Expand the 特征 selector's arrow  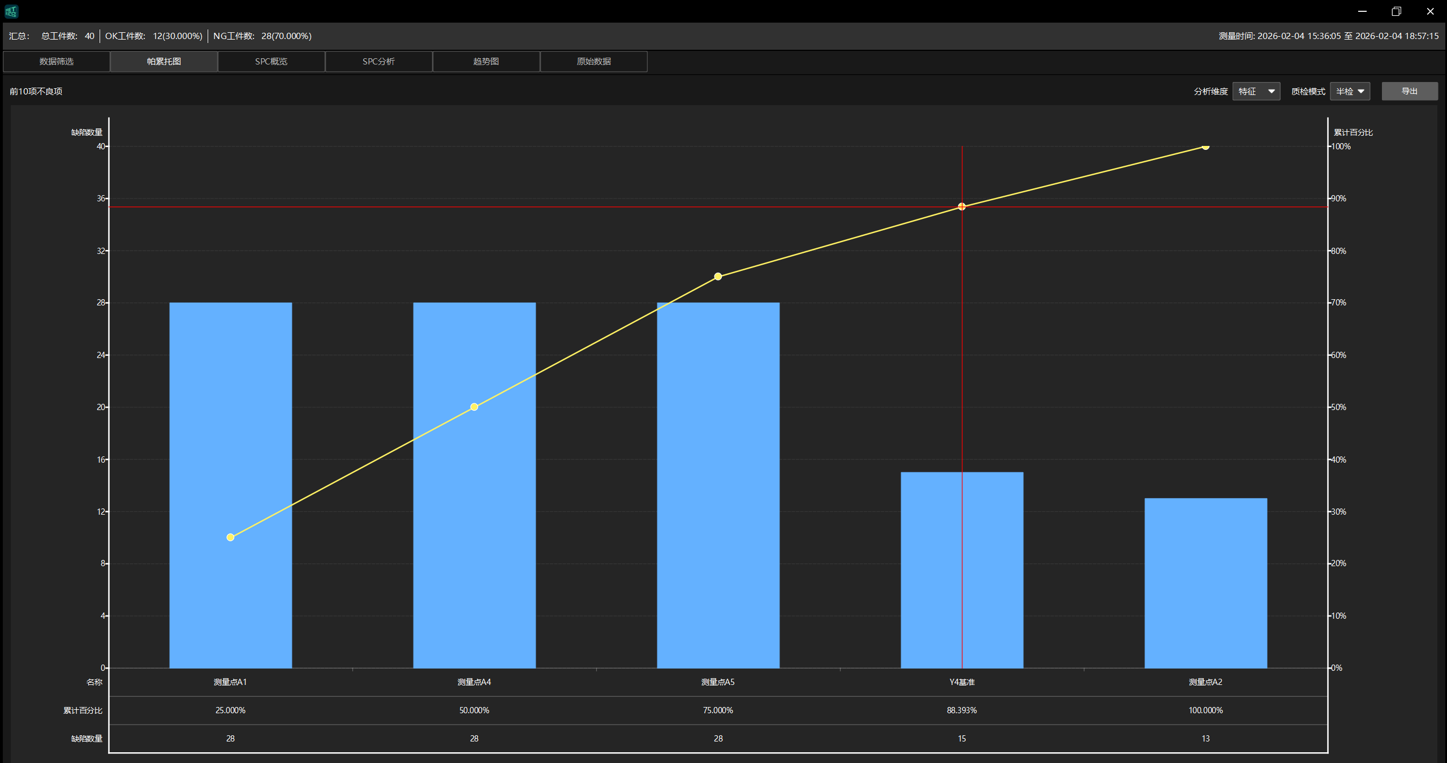pos(1272,91)
